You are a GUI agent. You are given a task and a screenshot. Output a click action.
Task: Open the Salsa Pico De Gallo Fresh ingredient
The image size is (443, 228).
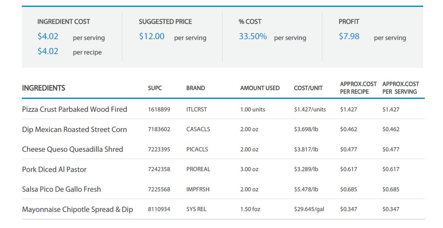[x=61, y=189]
